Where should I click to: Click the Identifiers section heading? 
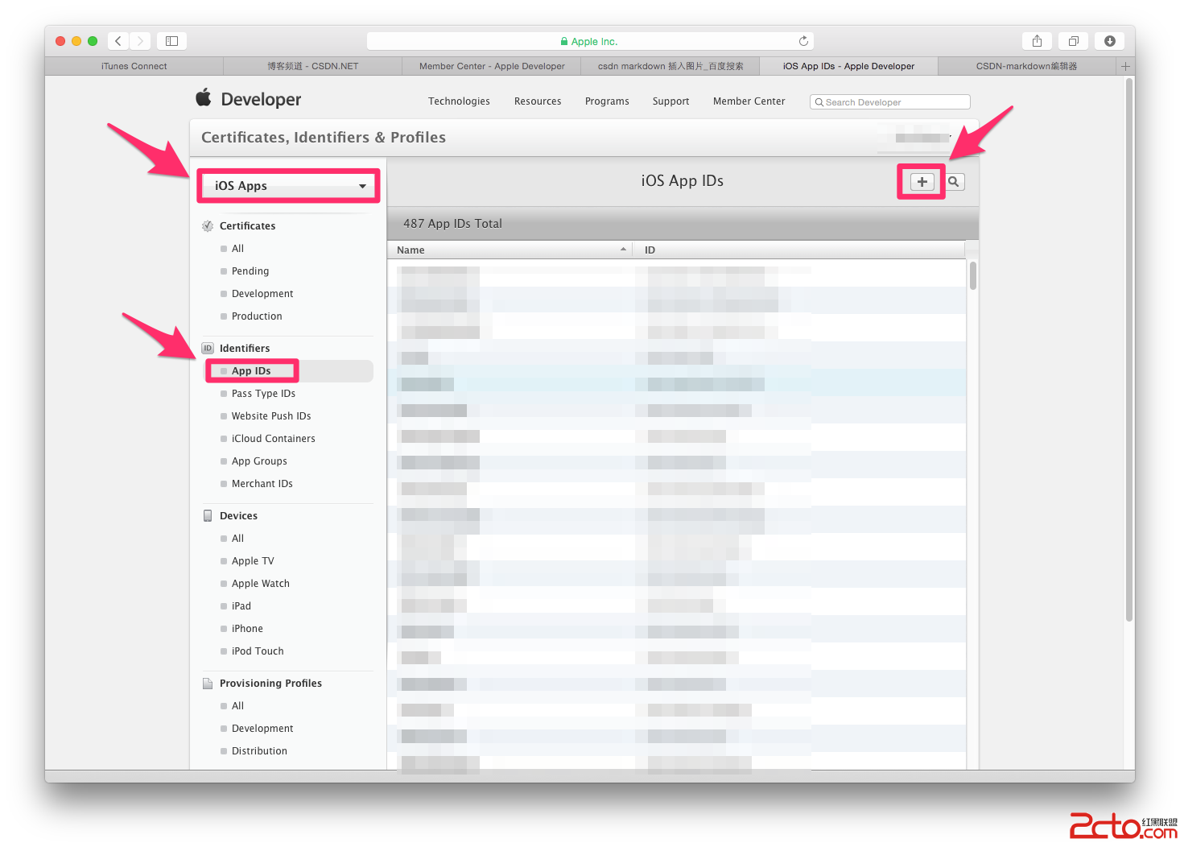245,349
